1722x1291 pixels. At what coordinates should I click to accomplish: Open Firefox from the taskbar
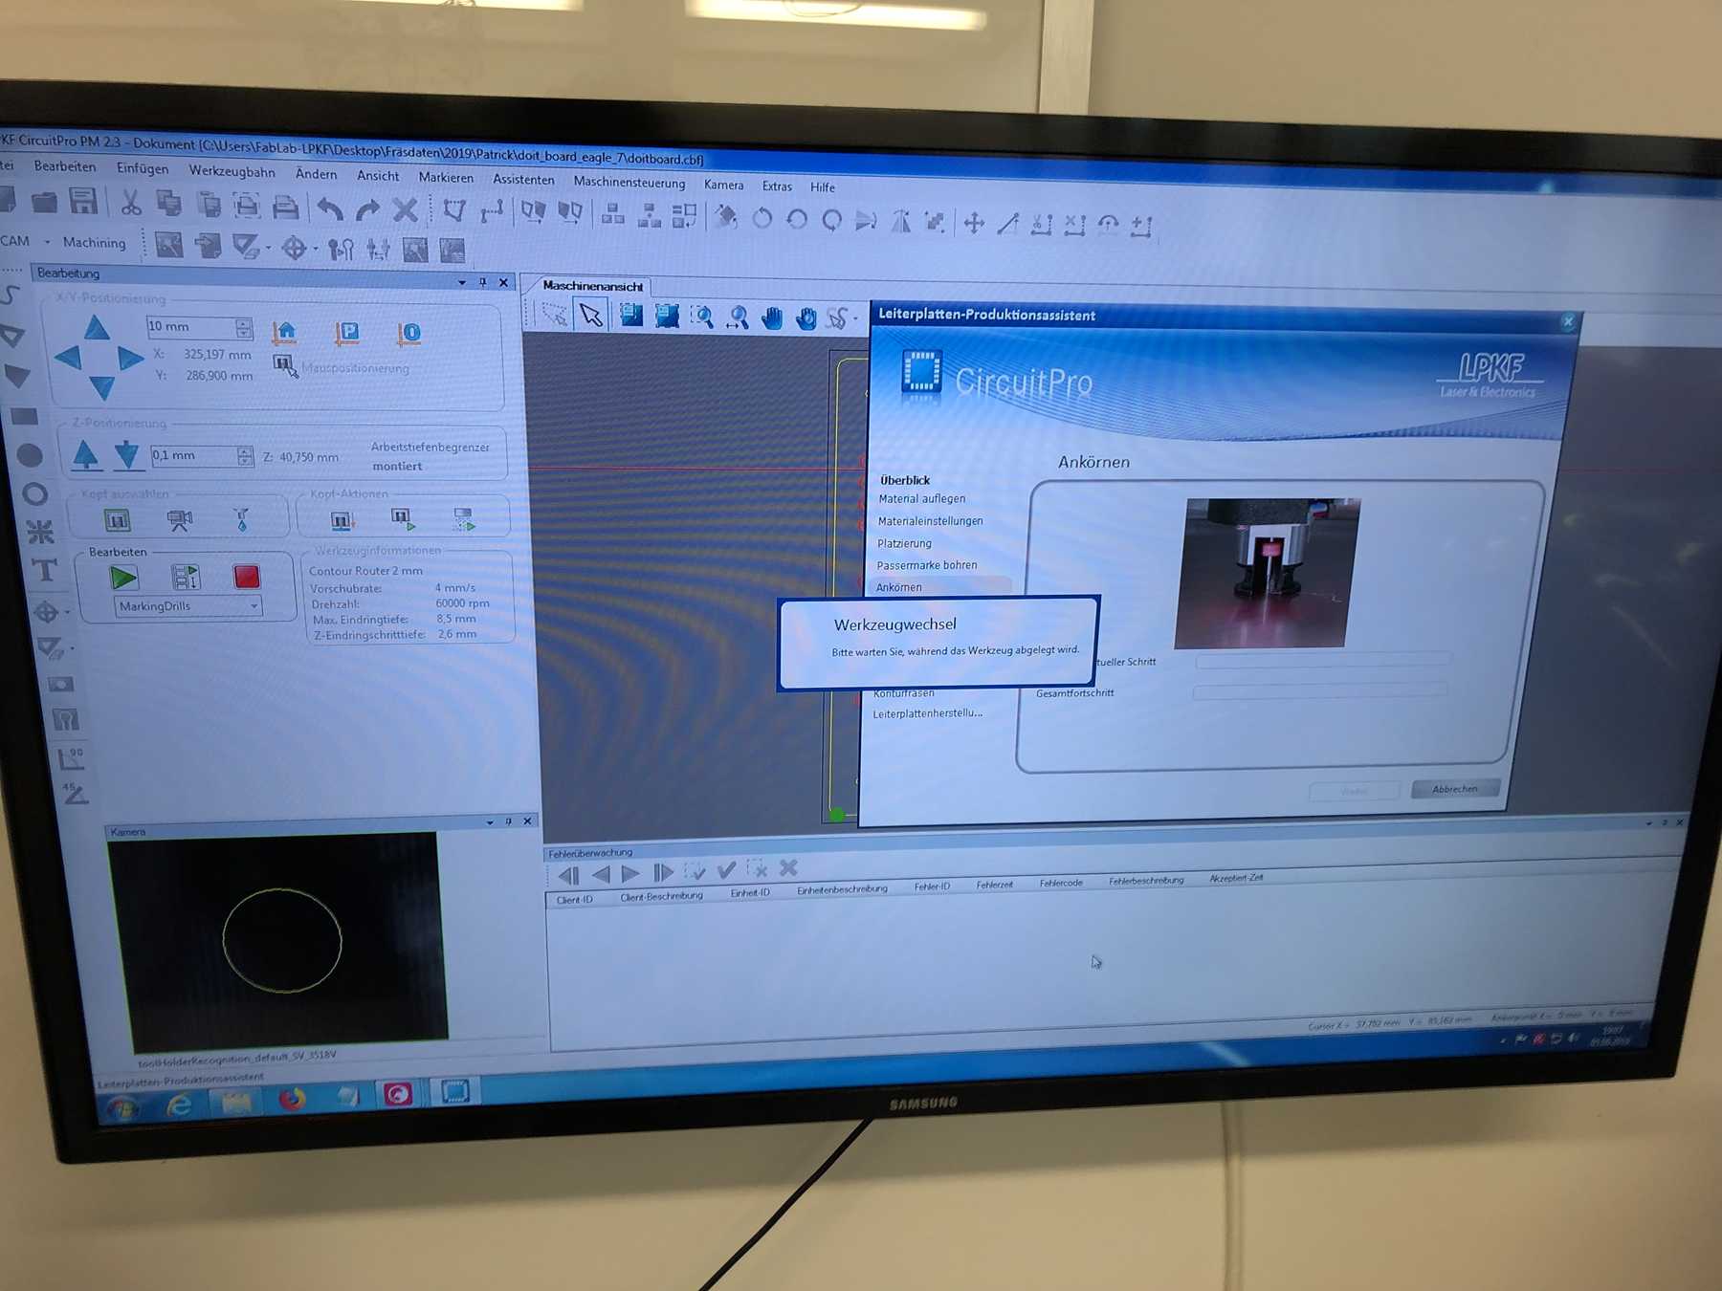point(292,1100)
